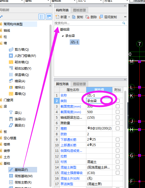Select the 圈梁(E) ring beam icon

11,126
